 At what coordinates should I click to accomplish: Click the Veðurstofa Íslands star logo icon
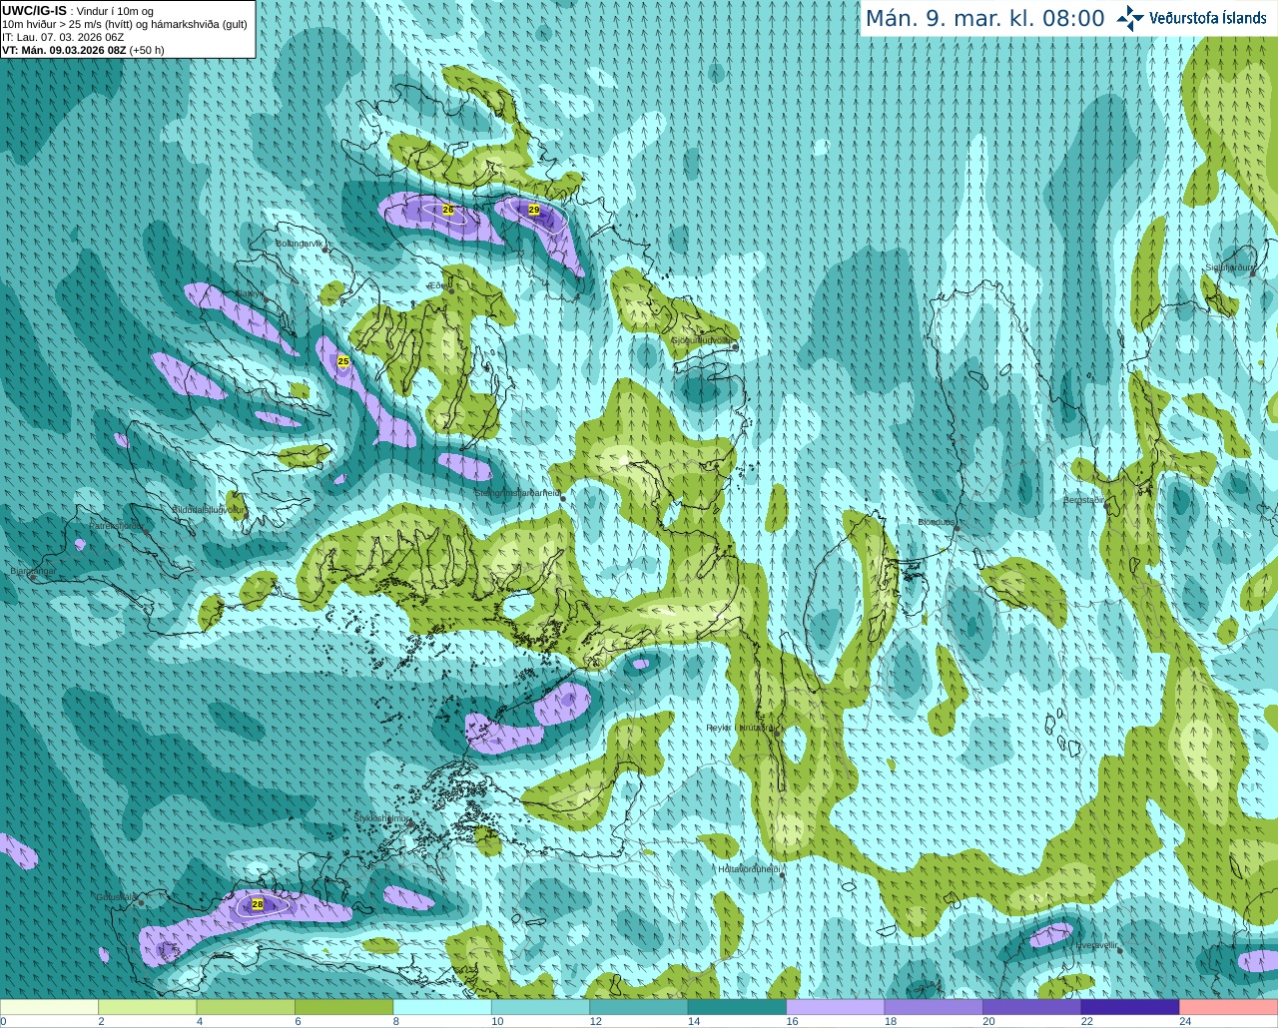click(1130, 18)
